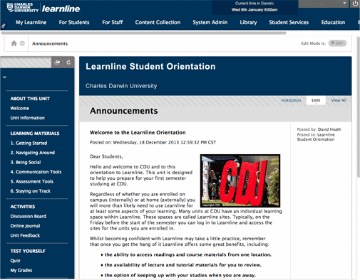Click 'Charles Darwin University' banner subtitle

(x=121, y=86)
